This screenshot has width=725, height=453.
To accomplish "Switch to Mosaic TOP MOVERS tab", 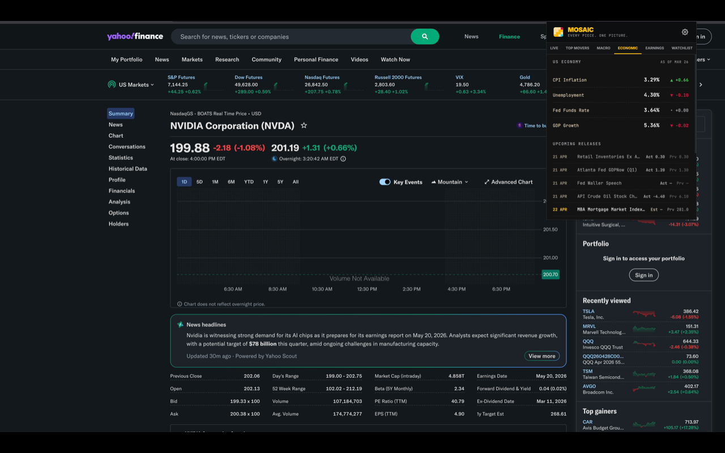I will click(577, 48).
